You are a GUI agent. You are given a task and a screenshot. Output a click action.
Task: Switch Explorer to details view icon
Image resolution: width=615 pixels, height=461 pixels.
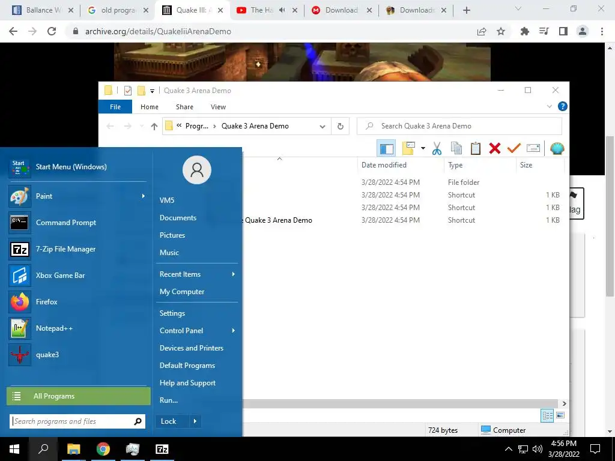coord(547,416)
